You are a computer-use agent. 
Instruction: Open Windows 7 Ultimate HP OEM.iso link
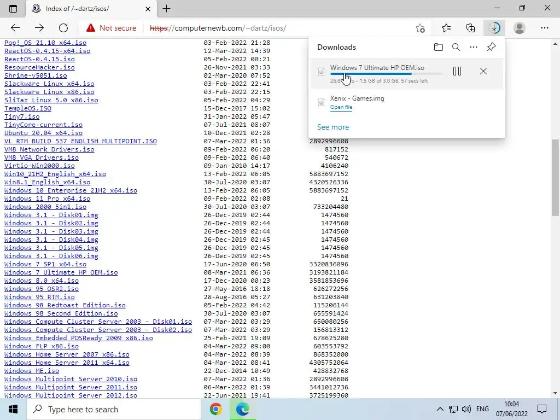[x=61, y=272]
